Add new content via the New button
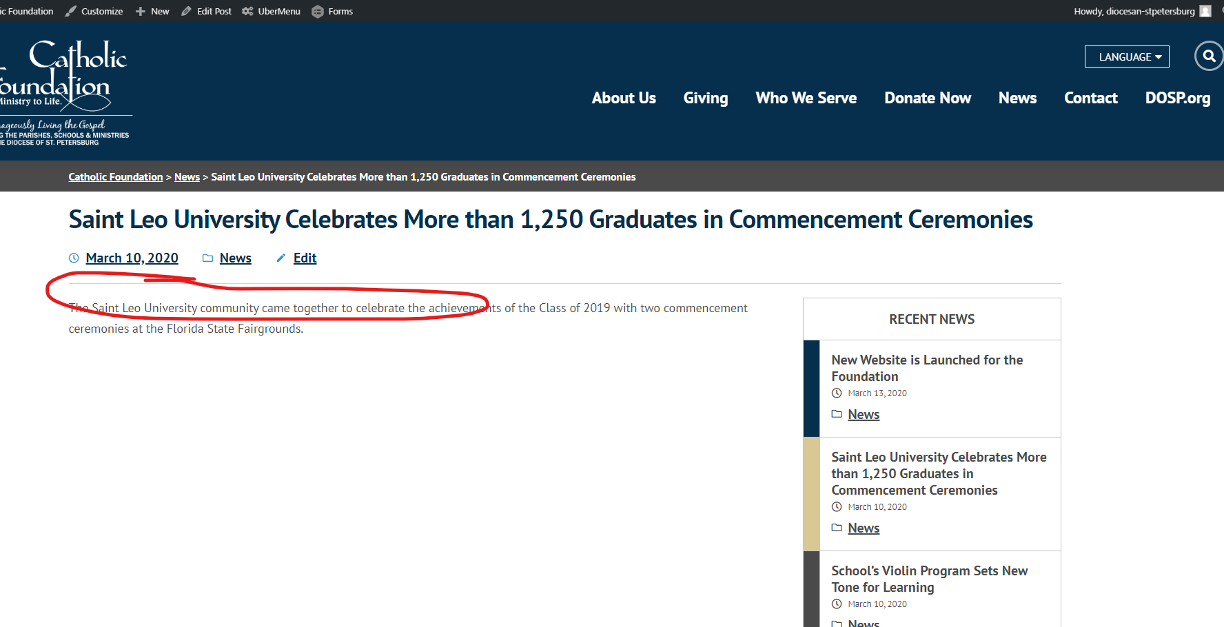 pyautogui.click(x=152, y=11)
